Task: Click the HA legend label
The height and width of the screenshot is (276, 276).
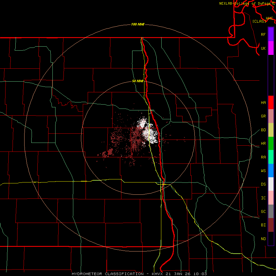Action: point(263,102)
